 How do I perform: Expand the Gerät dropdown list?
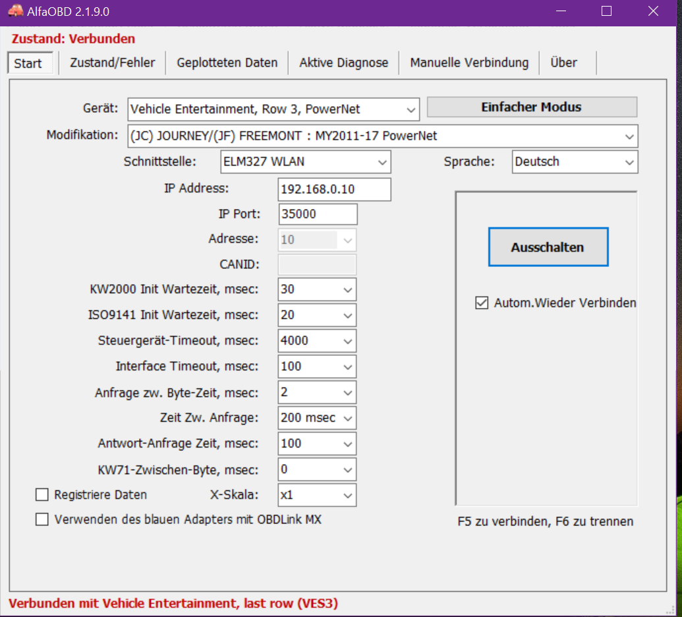(x=411, y=109)
